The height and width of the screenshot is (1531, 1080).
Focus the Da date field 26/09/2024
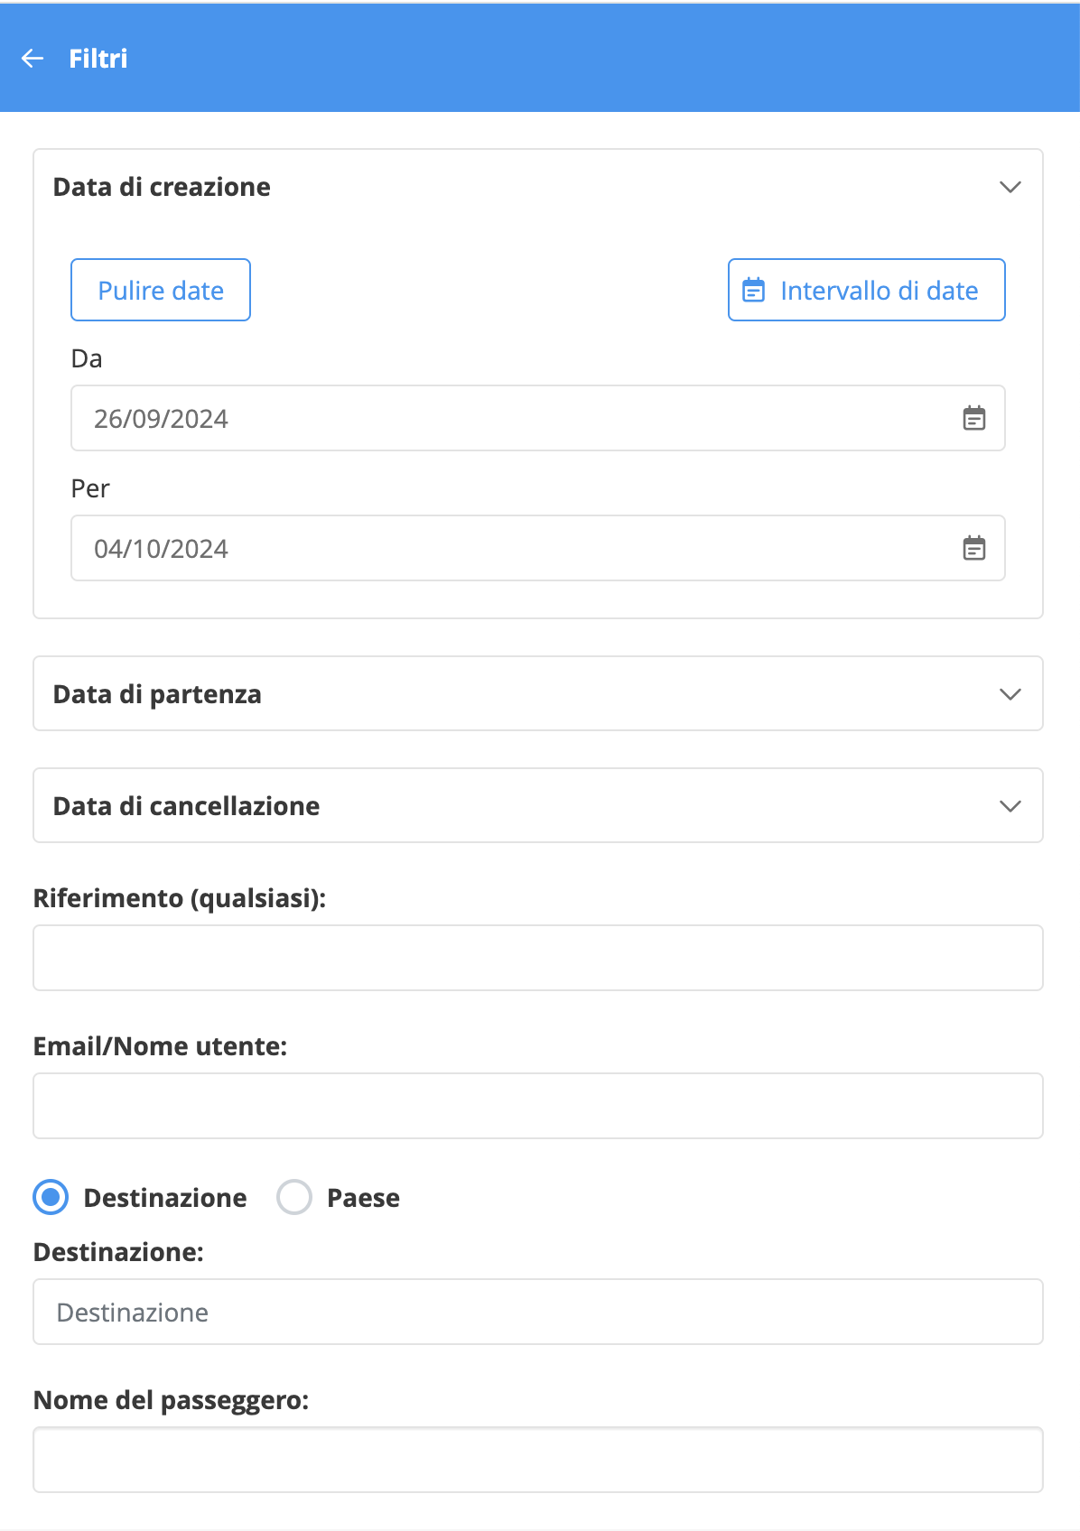pyautogui.click(x=538, y=418)
